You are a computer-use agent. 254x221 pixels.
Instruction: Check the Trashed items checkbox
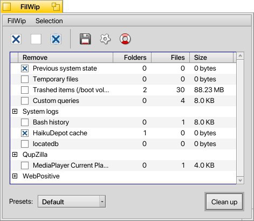25,90
